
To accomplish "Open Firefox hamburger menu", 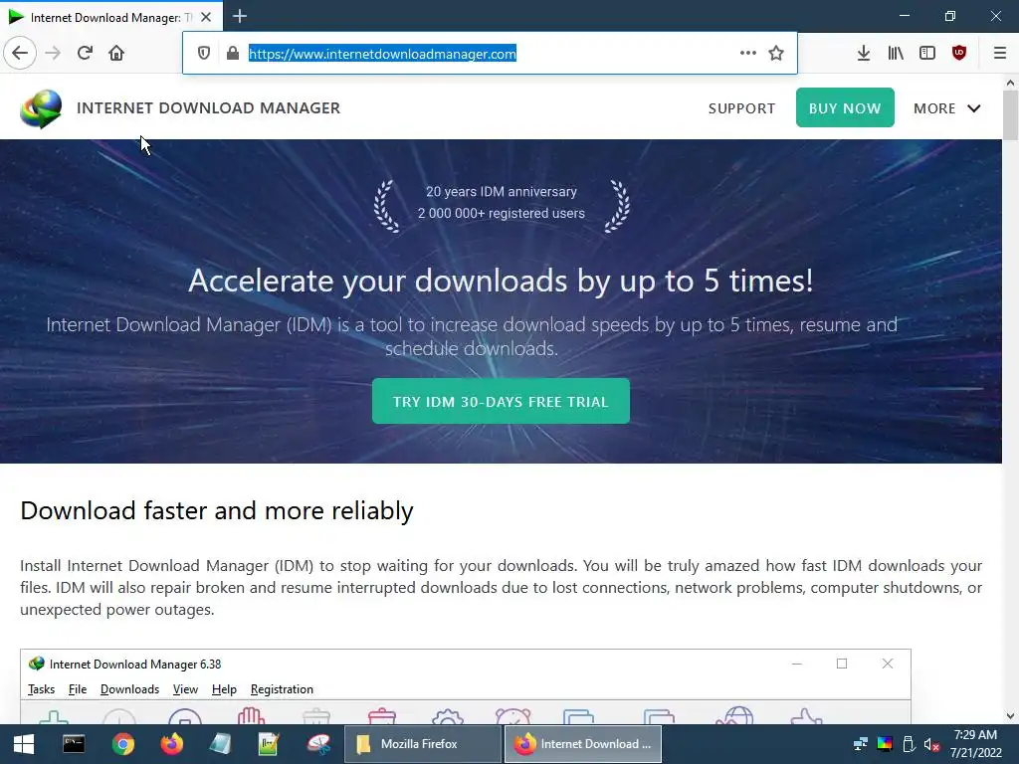I will click(1000, 53).
